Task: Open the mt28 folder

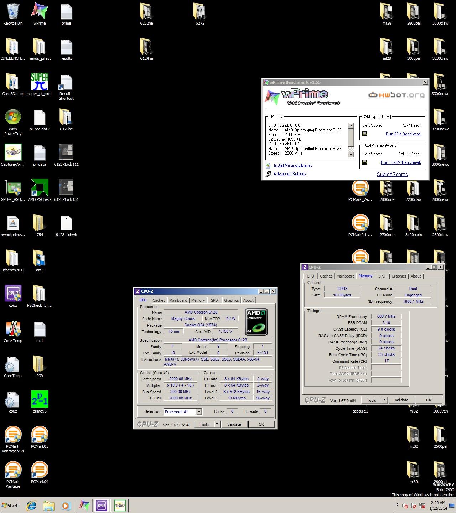Action: click(387, 14)
